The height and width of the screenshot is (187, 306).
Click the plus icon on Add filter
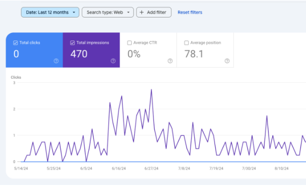coord(142,12)
